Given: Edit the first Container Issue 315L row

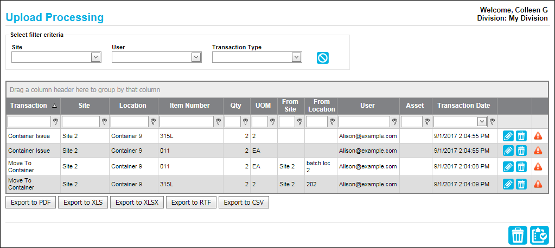Looking at the screenshot, I should click(x=508, y=136).
